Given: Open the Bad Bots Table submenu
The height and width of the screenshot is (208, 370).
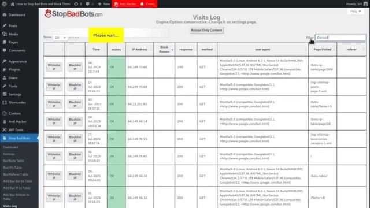Looking at the screenshot, I should 13,161.
